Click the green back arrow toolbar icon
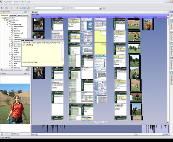The height and width of the screenshot is (142, 173). point(2,8)
